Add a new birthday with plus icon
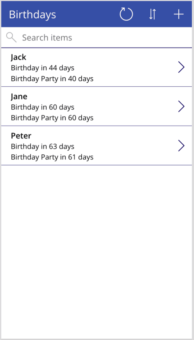 point(179,14)
